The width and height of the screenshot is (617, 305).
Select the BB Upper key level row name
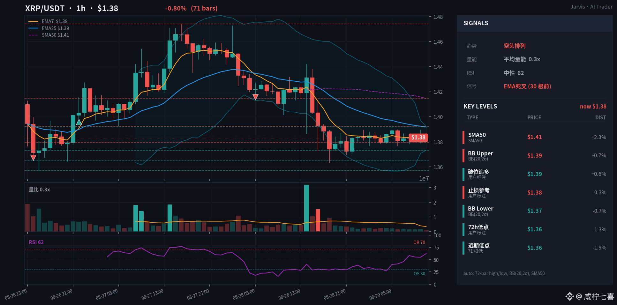(x=480, y=153)
